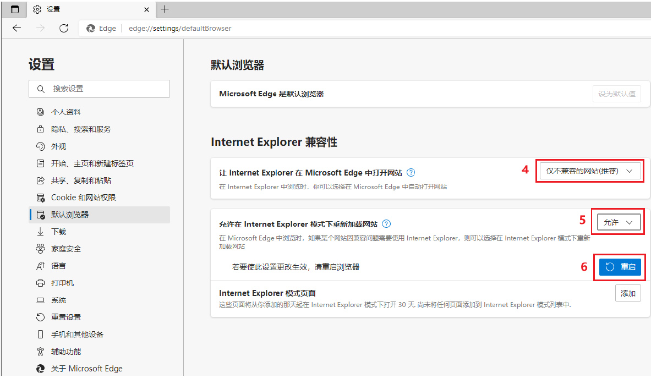This screenshot has width=651, height=378.
Task: Open a new browser tab
Action: pos(165,9)
